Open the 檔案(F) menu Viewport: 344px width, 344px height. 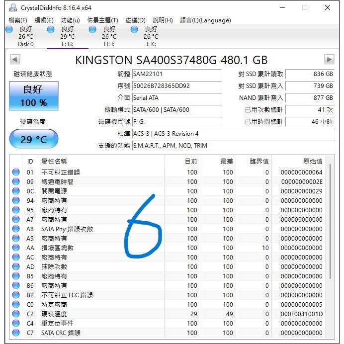[x=18, y=20]
